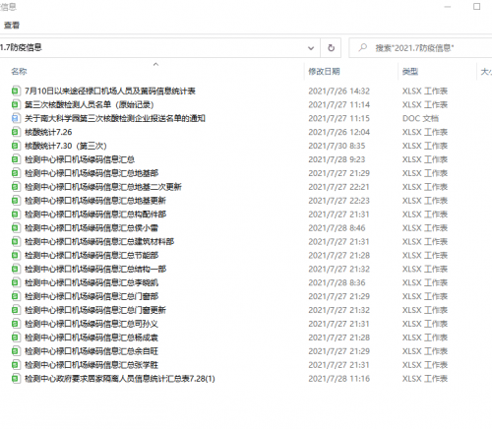The height and width of the screenshot is (429, 492).
Task: Click the address bar path 1.7防疫信息
Action: pos(21,47)
